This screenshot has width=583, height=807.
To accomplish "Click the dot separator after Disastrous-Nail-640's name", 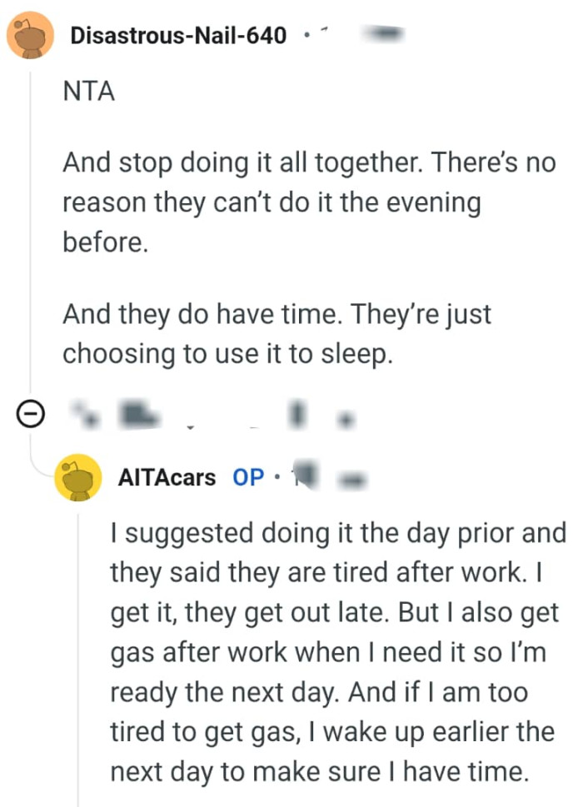I will pyautogui.click(x=306, y=35).
